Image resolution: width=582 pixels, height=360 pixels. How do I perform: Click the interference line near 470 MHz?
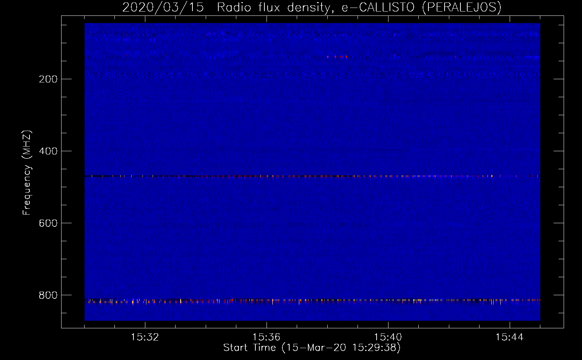pyautogui.click(x=312, y=176)
